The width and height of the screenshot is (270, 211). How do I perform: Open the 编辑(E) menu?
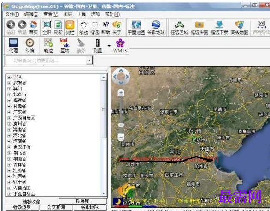31,14
